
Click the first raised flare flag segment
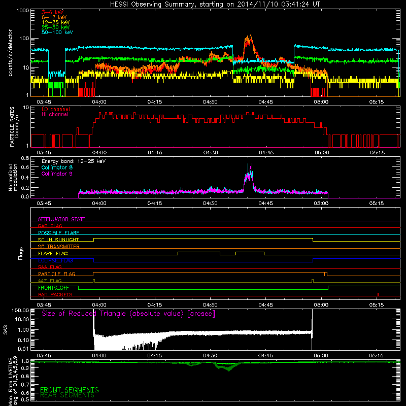[199, 252]
